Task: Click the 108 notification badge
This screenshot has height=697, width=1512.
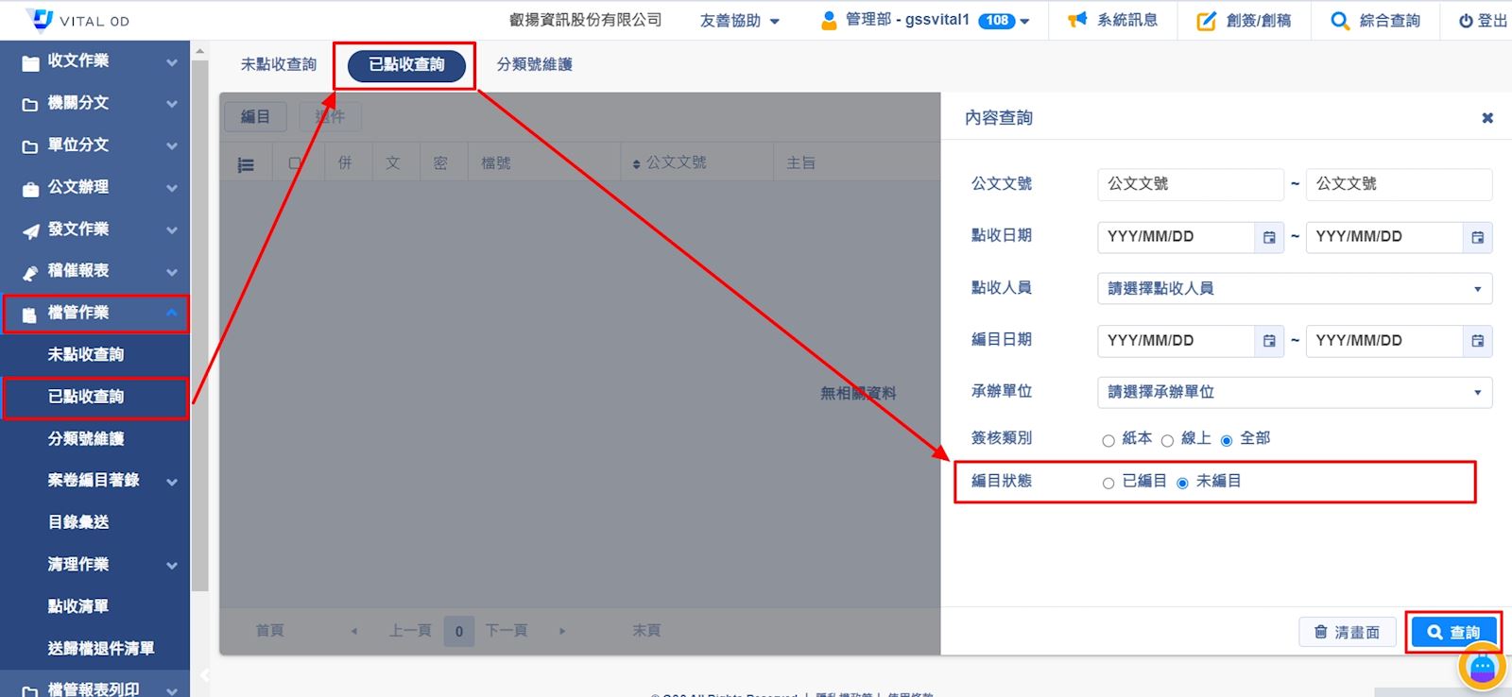Action: click(x=997, y=21)
